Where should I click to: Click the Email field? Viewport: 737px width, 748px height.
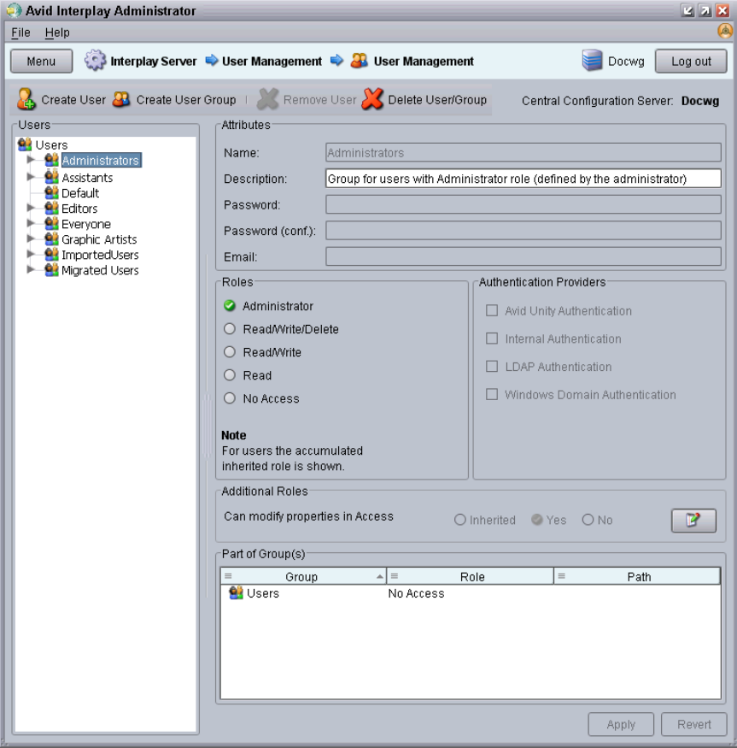[523, 256]
